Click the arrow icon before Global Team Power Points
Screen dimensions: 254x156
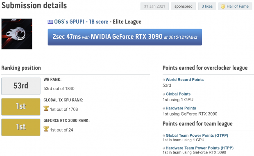pos(164,136)
